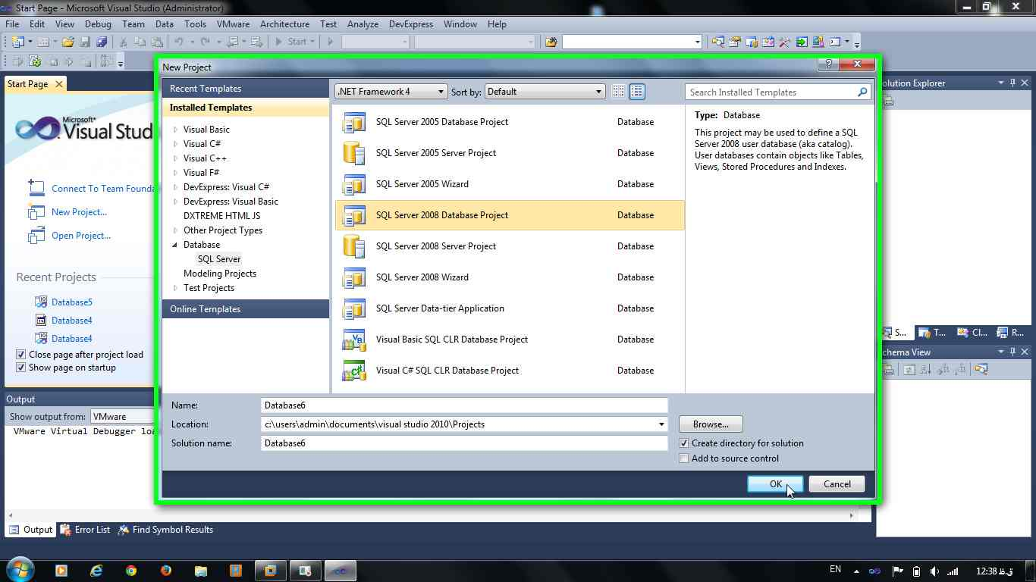Click the project Name text field

point(463,405)
